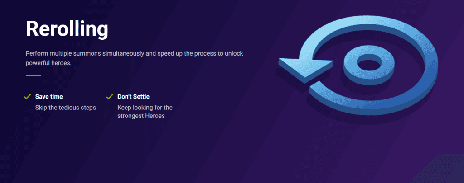Click the 'powerful heroes.' text line
The height and width of the screenshot is (183, 464).
click(48, 63)
